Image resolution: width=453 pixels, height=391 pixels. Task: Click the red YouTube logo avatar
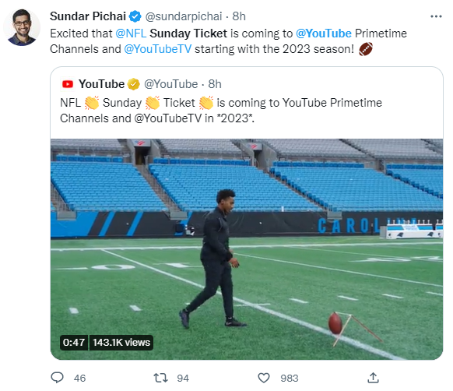(x=68, y=84)
